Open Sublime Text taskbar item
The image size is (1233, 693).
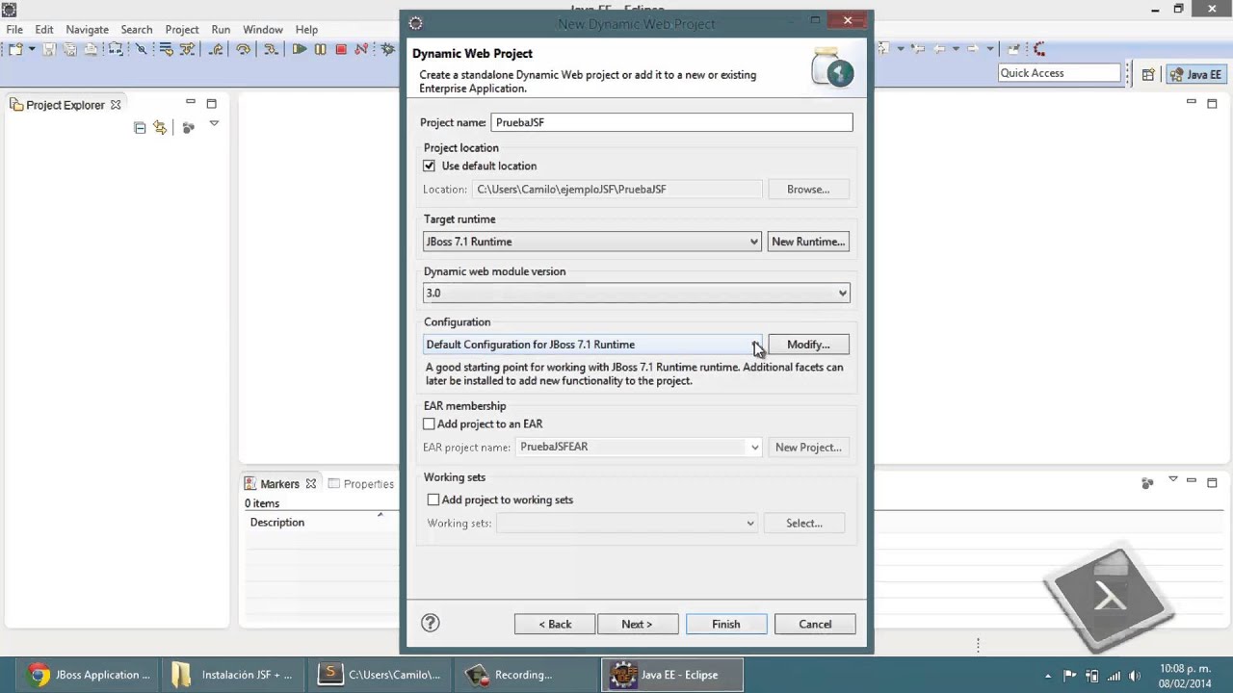380,675
